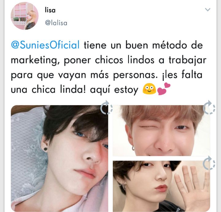The width and height of the screenshot is (221, 212).
Task: Open the photo of person lying on pillow
Action: 60,158
